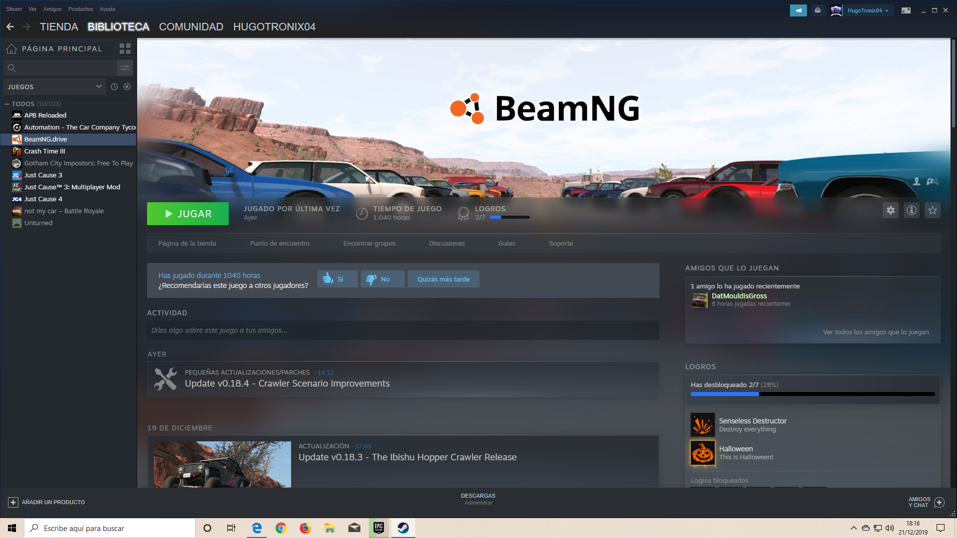
Task: Click the Friends and Chat plus icon
Action: (x=939, y=502)
